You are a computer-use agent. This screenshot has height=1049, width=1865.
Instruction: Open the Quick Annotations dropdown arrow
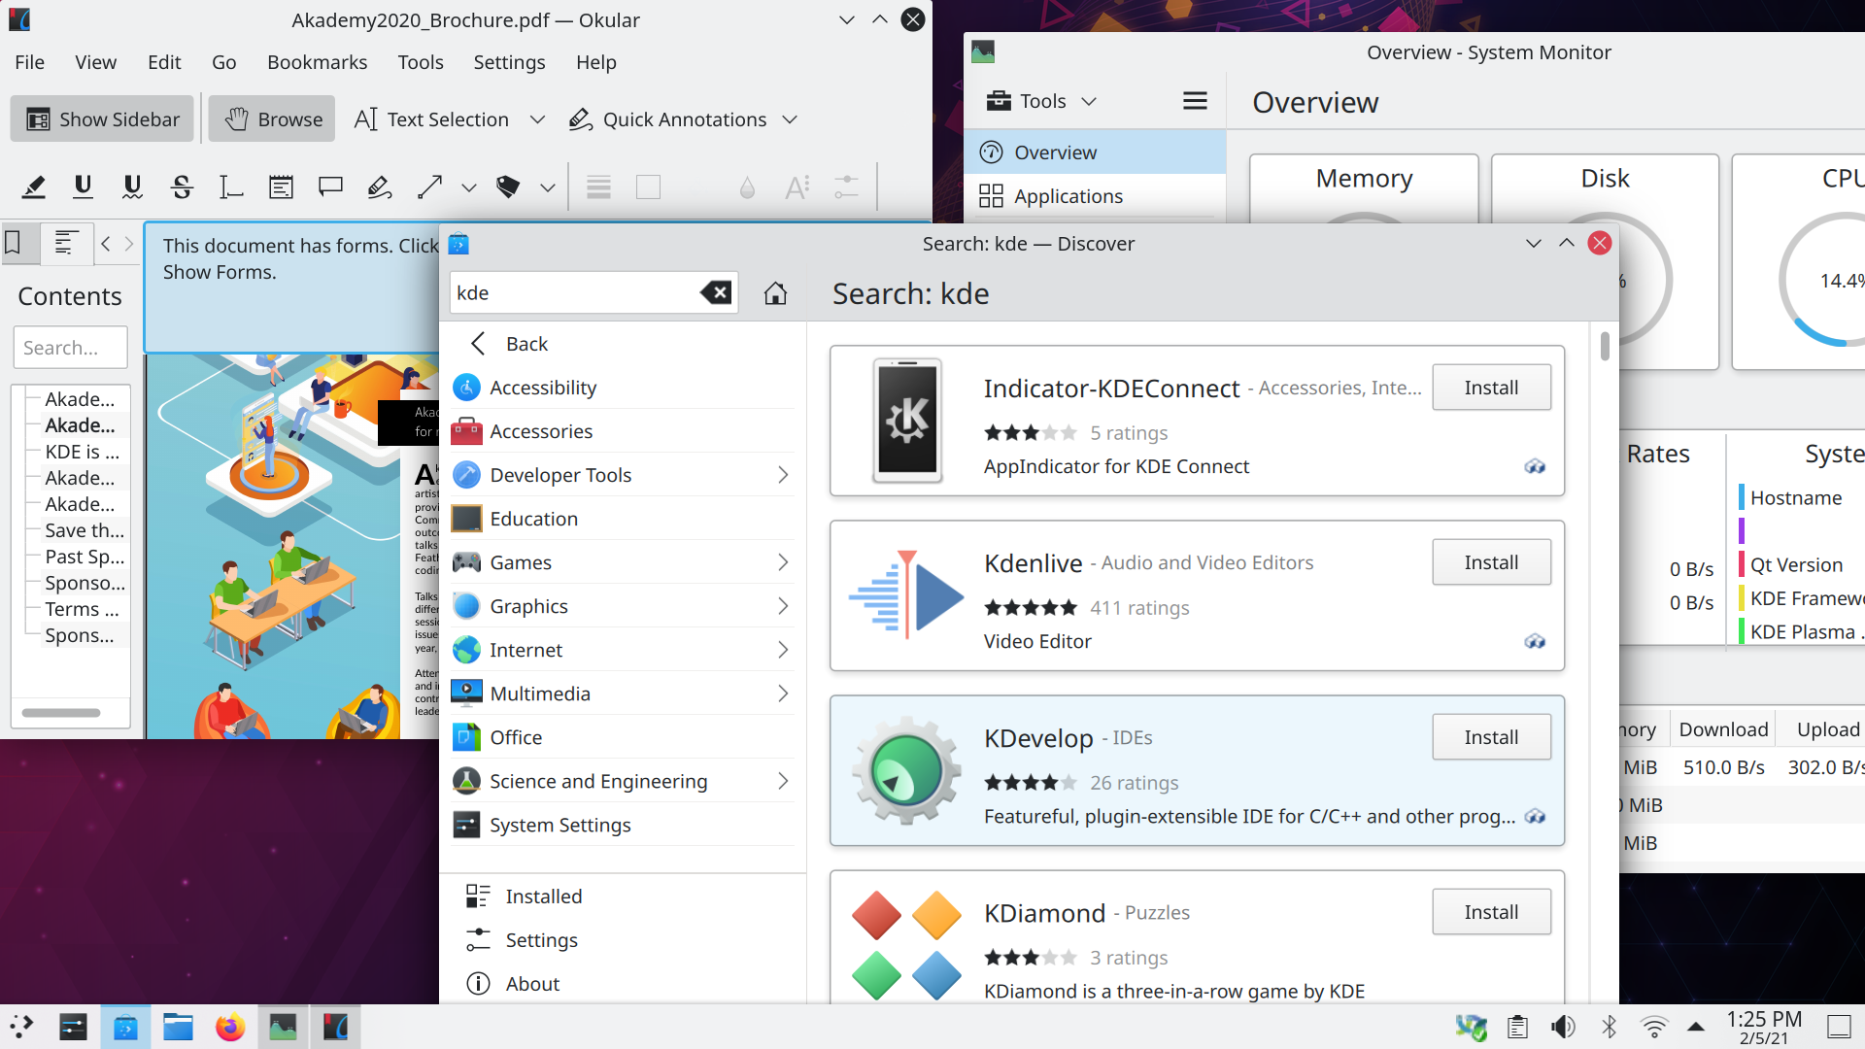[x=790, y=119]
